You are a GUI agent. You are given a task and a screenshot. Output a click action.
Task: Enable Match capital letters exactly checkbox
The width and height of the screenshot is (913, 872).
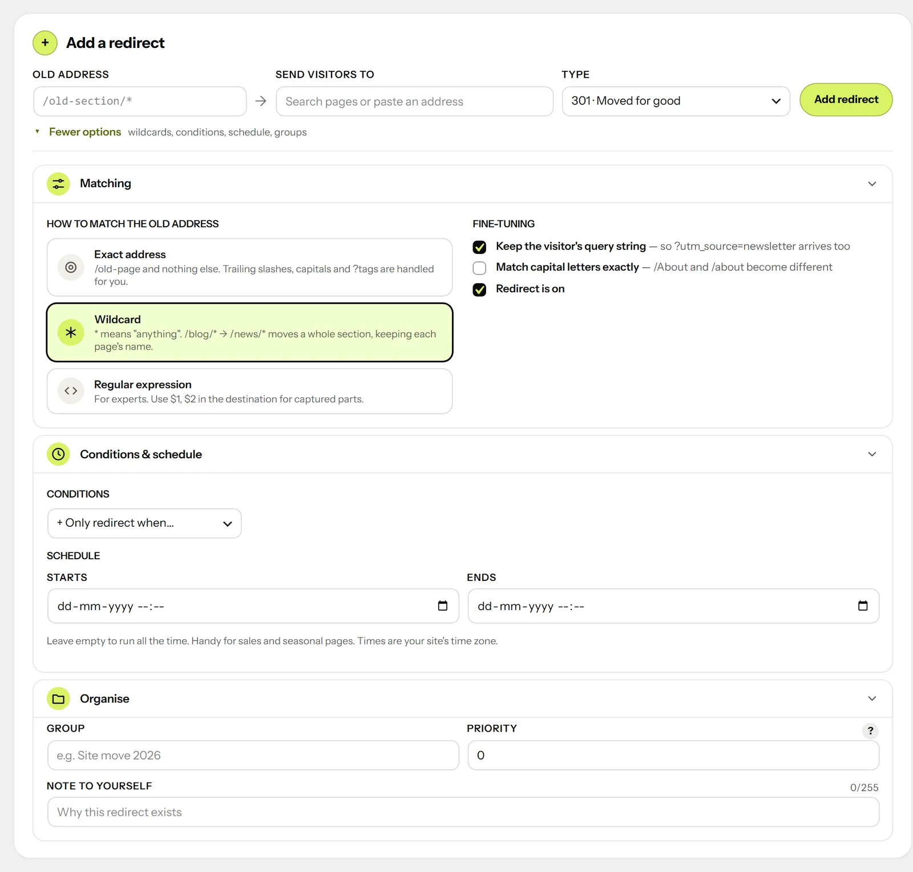[x=479, y=268]
